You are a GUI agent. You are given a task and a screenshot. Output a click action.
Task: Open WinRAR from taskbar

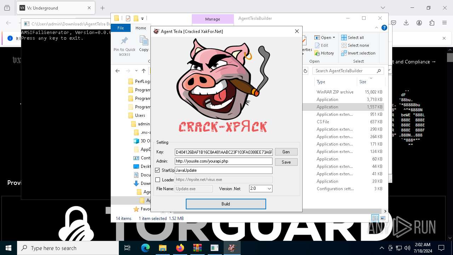tap(197, 248)
